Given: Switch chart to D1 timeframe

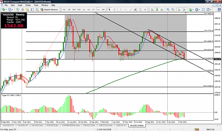Looking at the screenshot, I should coord(93,10).
